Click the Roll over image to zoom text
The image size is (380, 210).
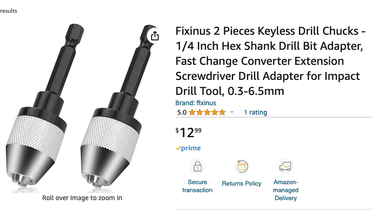[x=82, y=198]
